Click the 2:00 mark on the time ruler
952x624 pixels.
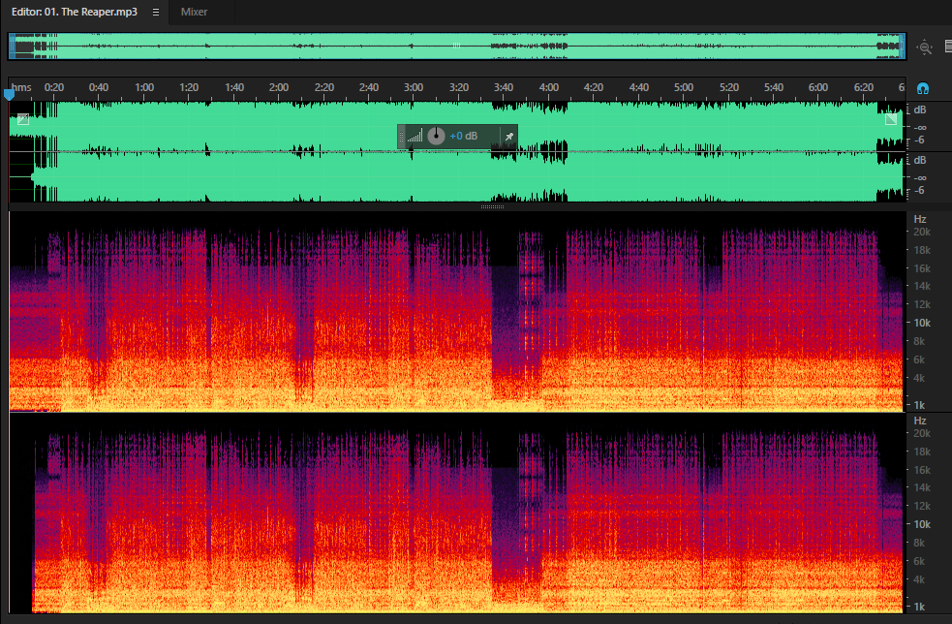[x=279, y=87]
